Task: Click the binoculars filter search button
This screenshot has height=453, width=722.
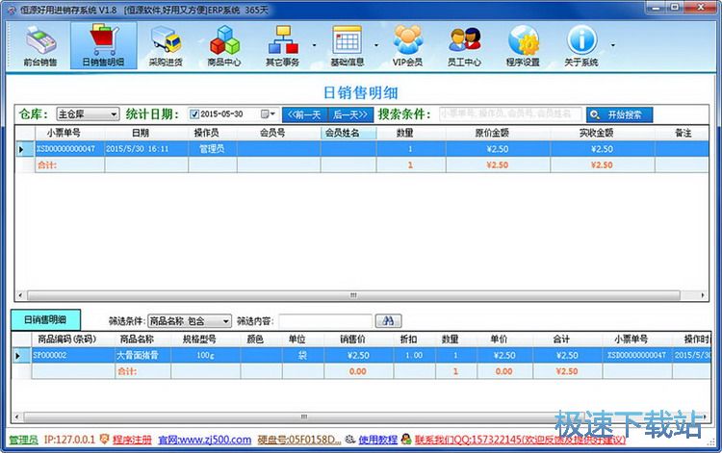Action: click(x=388, y=321)
